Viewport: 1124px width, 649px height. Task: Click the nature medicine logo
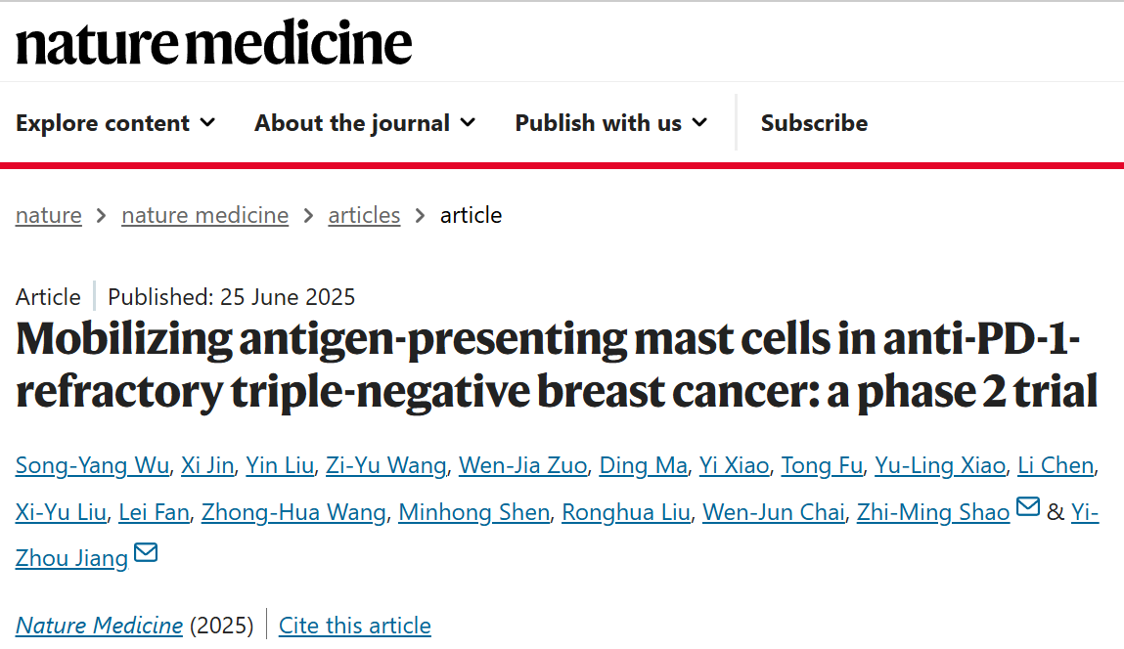(x=213, y=42)
